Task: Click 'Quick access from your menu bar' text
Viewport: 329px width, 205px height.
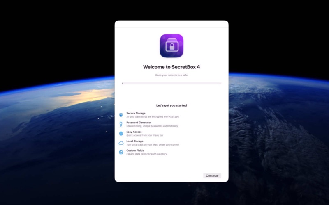Action: point(145,135)
